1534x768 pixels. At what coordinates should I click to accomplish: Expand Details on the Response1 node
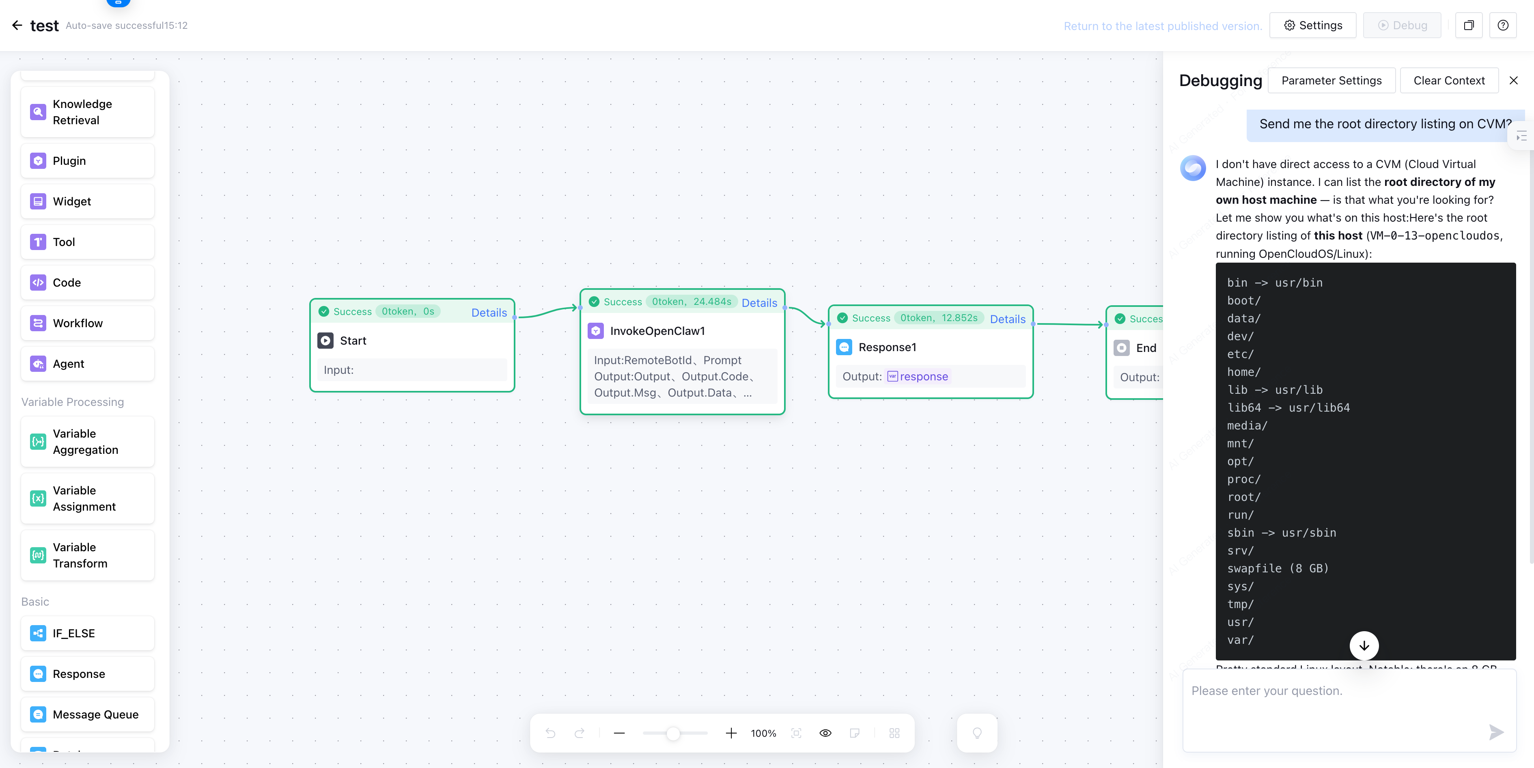1007,319
